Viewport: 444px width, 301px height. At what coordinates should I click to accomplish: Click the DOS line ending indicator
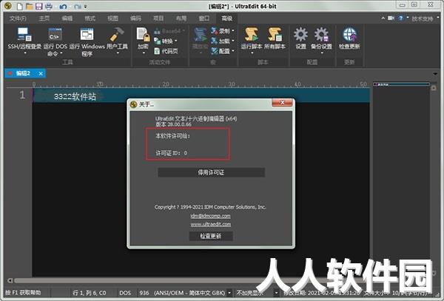(125, 293)
